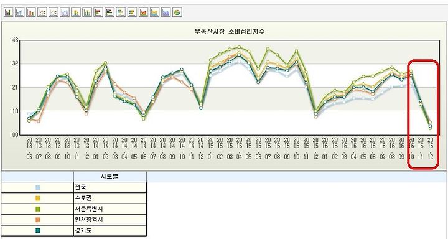Select the thin yellow-green column chart icon
This screenshot has height=239, width=448.
click(87, 12)
